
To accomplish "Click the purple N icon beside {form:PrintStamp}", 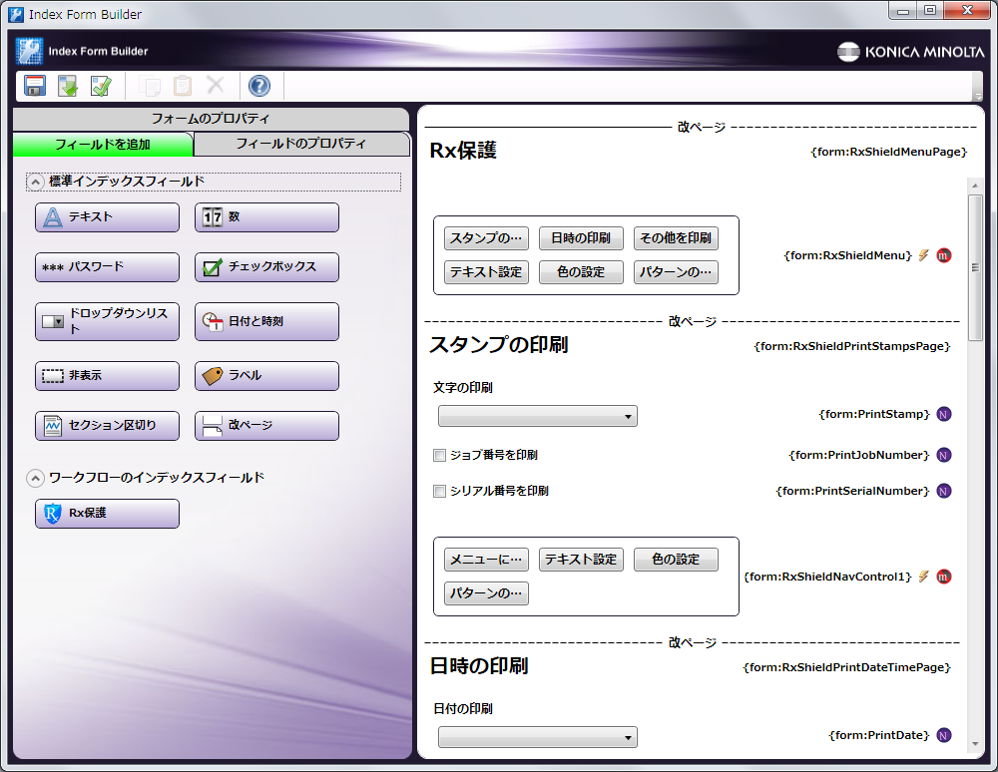I will click(x=944, y=415).
